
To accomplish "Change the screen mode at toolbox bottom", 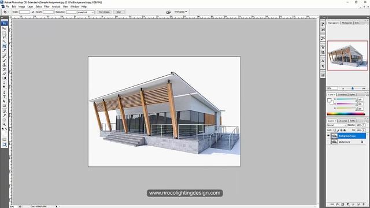I will (4, 144).
